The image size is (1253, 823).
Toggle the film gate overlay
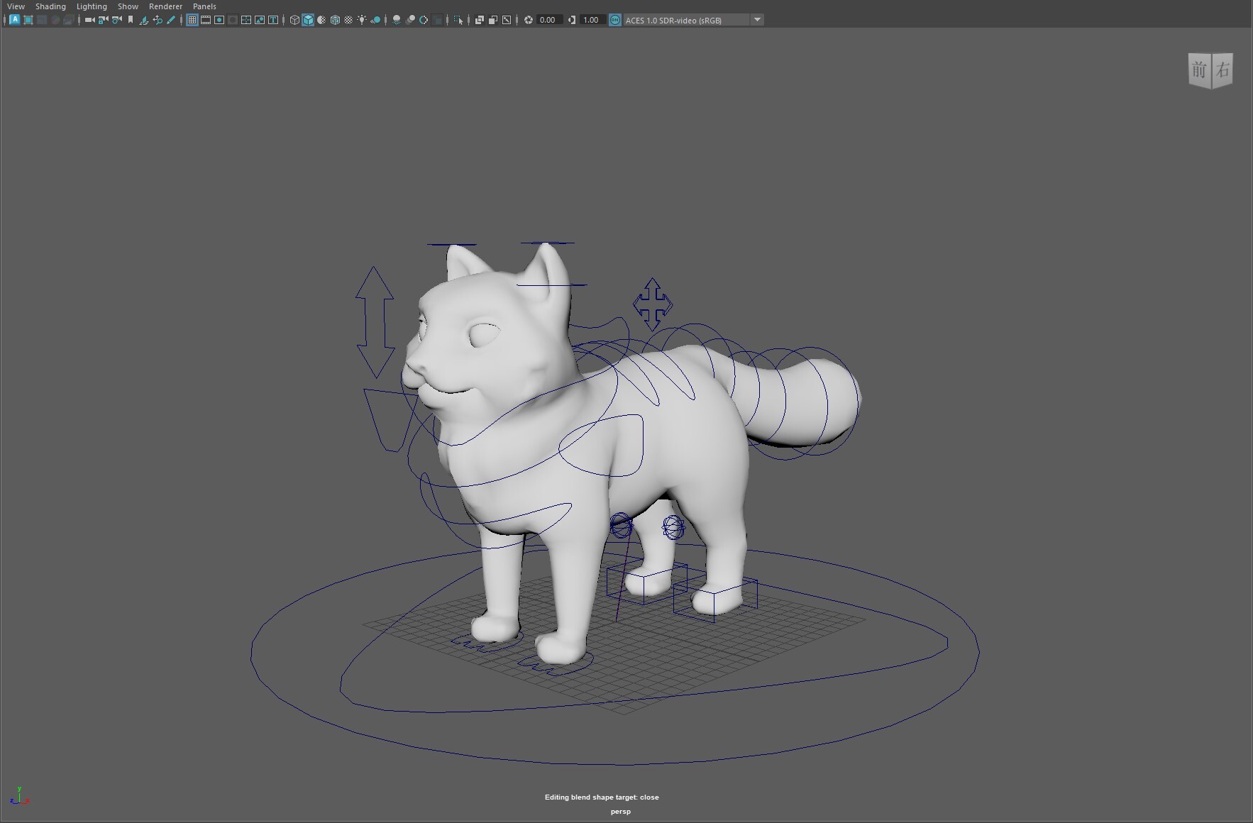coord(206,19)
